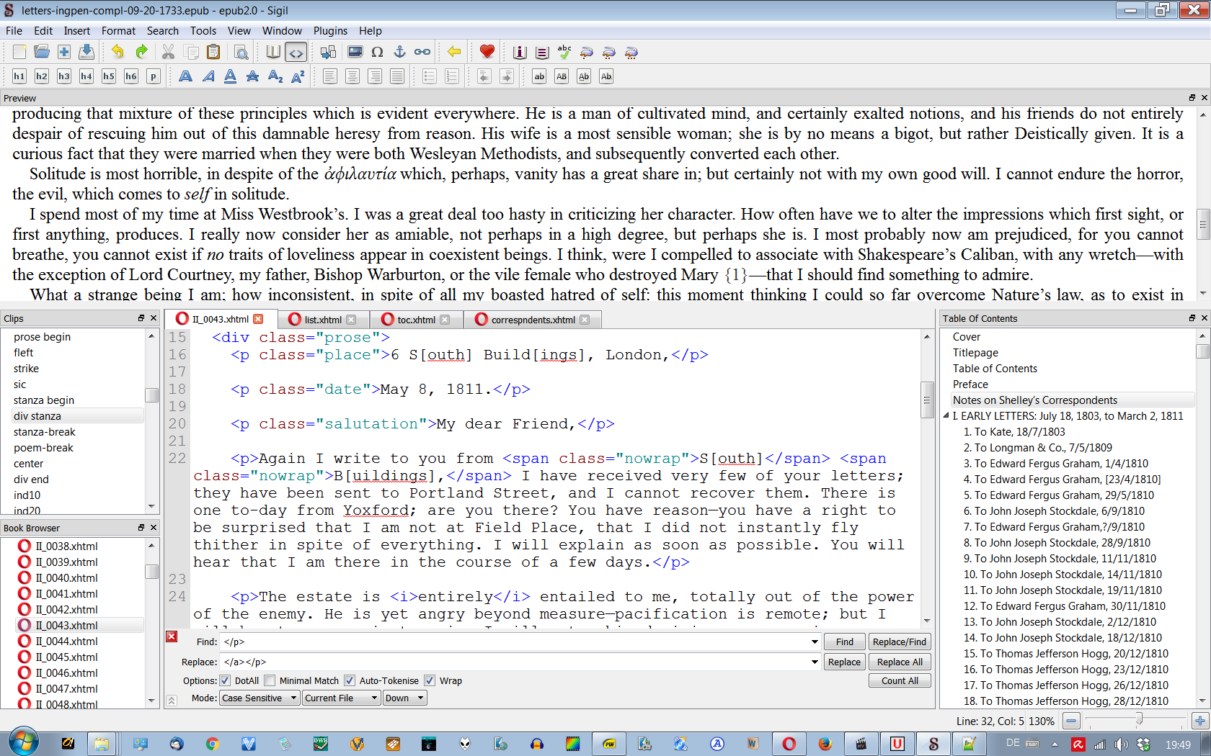Click the strikethrough text format icon
Image resolution: width=1211 pixels, height=756 pixels.
(x=252, y=76)
